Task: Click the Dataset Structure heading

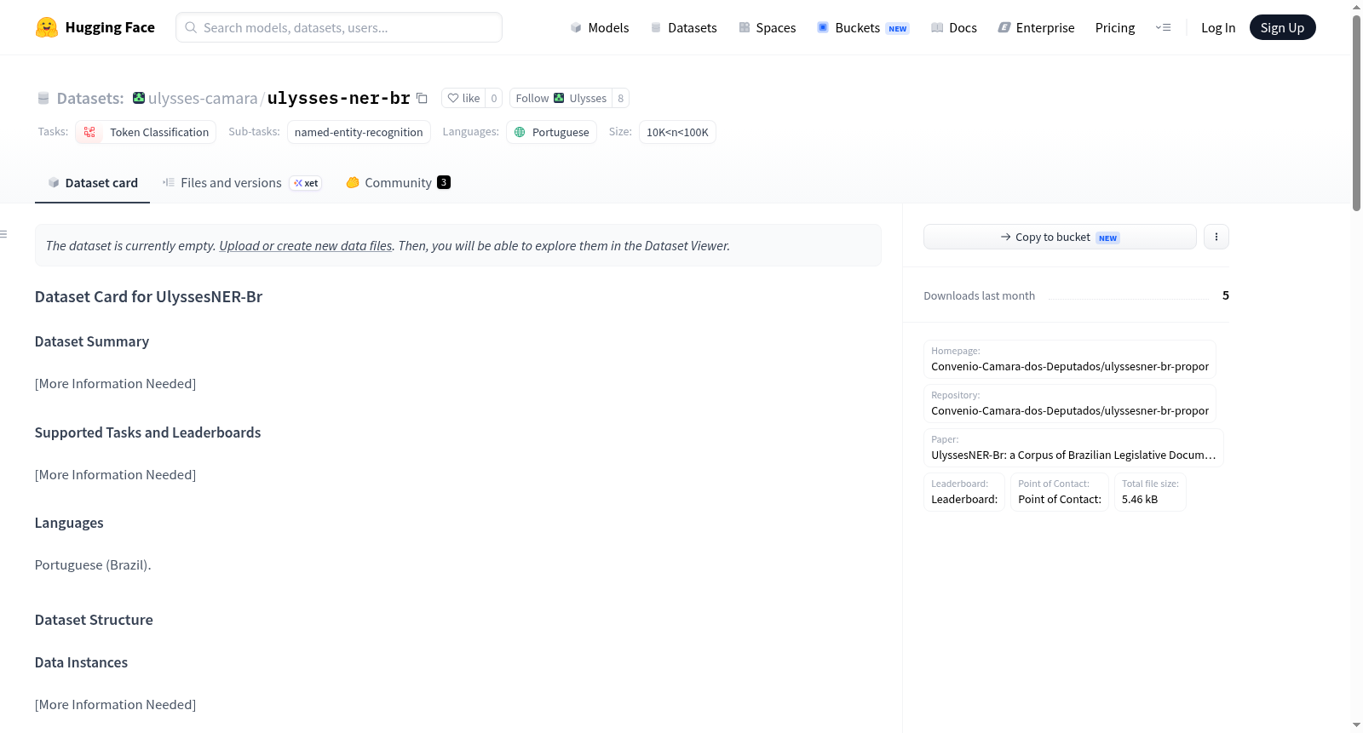Action: tap(94, 620)
